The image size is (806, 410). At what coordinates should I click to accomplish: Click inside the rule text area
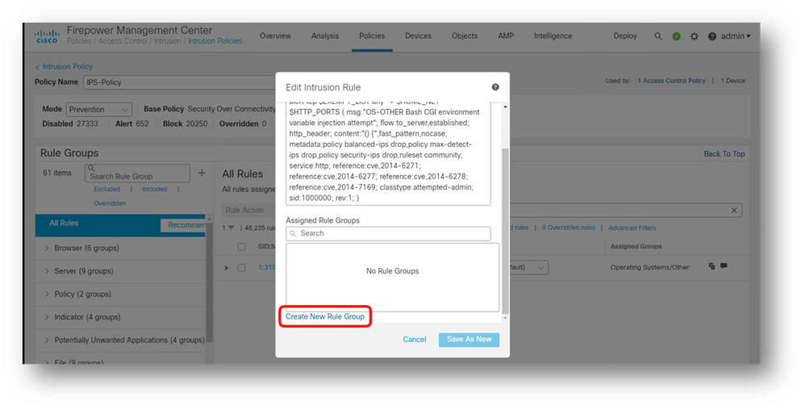(388, 153)
